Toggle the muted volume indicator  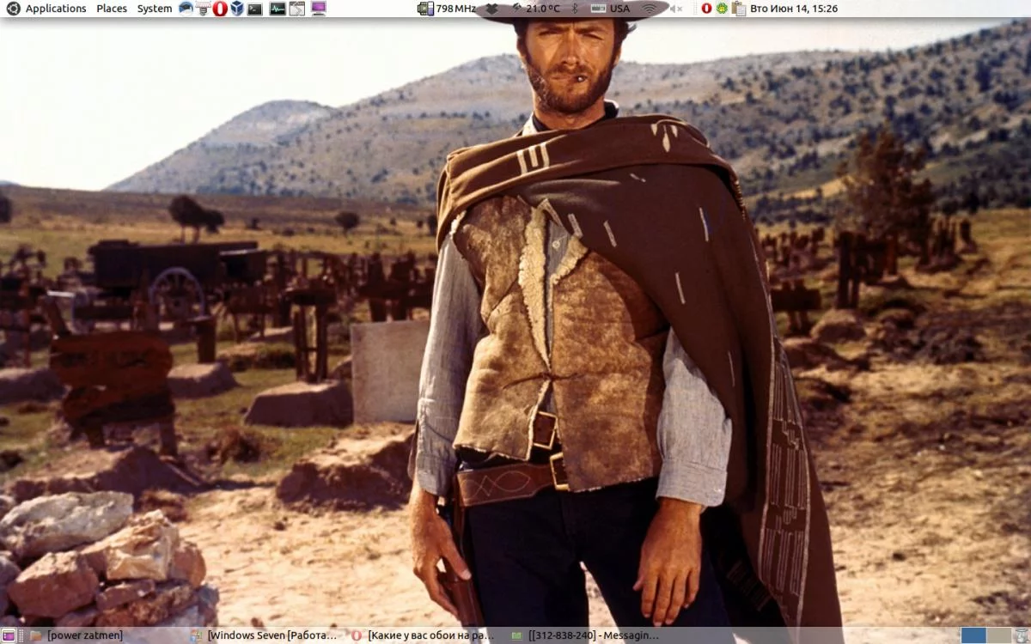[x=676, y=9]
